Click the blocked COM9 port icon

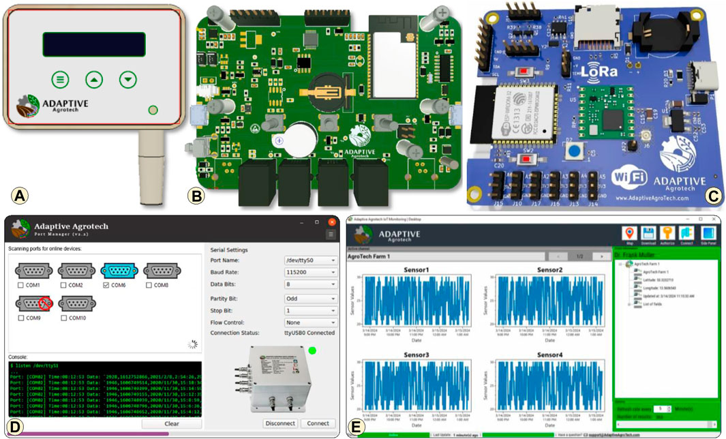pyautogui.click(x=35, y=303)
